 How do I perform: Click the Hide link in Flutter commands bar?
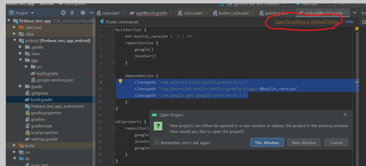(x=349, y=22)
